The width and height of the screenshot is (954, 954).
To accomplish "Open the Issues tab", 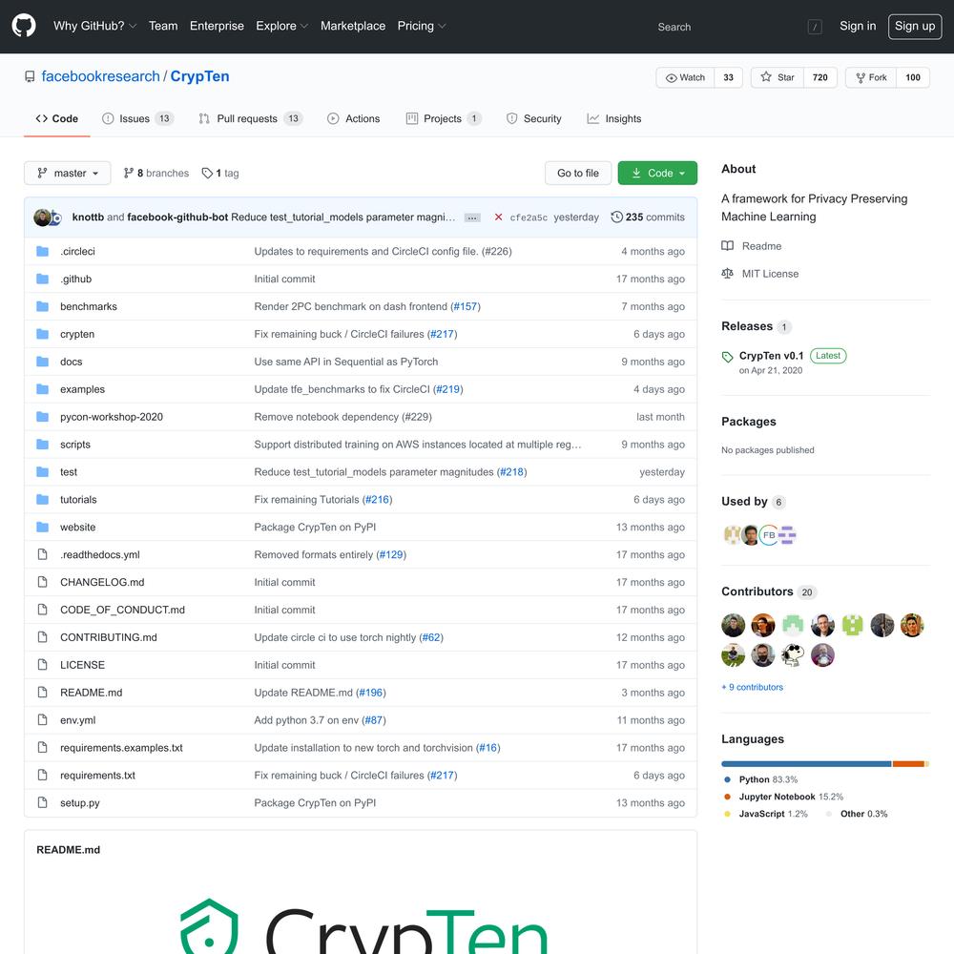I will [138, 118].
